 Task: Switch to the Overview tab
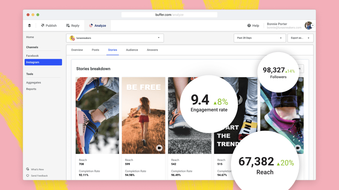77,50
